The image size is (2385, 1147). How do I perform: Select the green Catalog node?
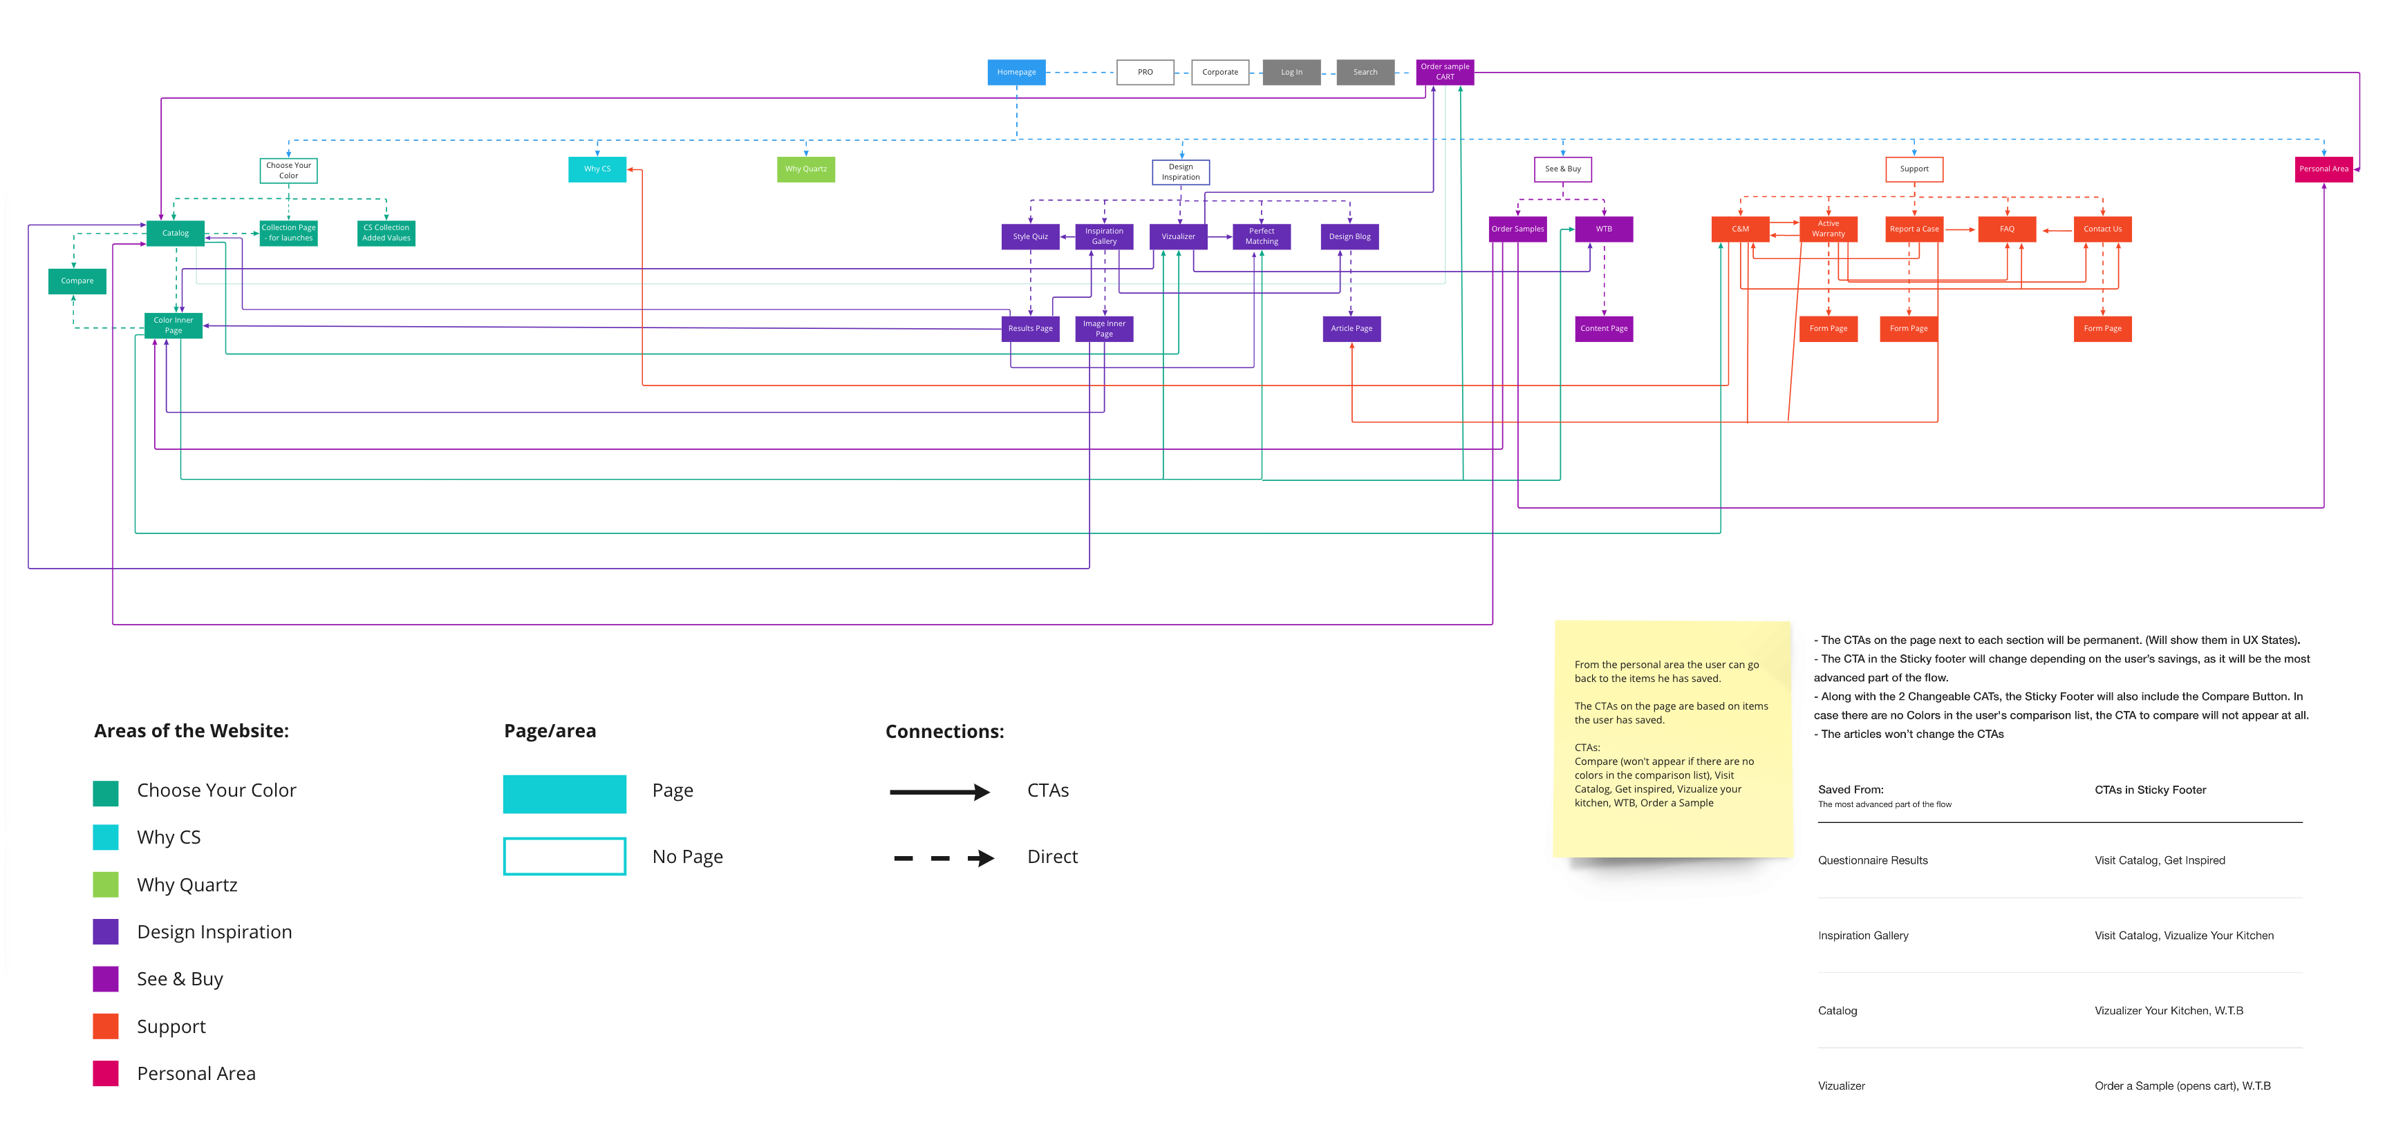175,234
